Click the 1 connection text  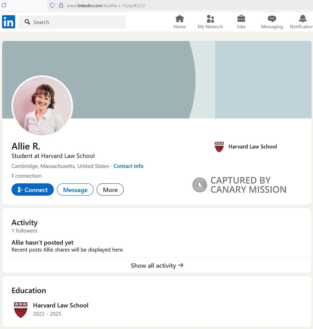click(27, 176)
